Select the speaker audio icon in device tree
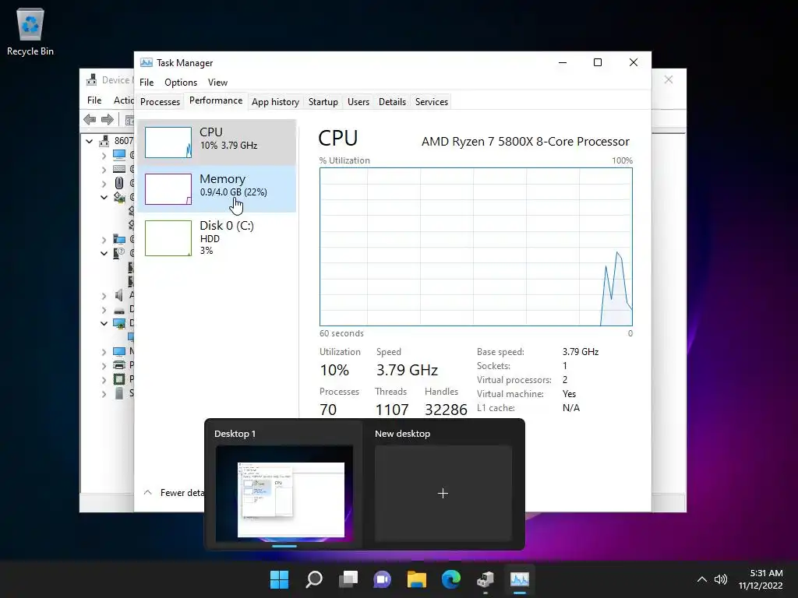798x598 pixels. (119, 295)
